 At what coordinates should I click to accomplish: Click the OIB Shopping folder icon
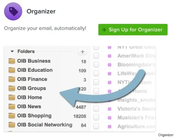pos(12,116)
